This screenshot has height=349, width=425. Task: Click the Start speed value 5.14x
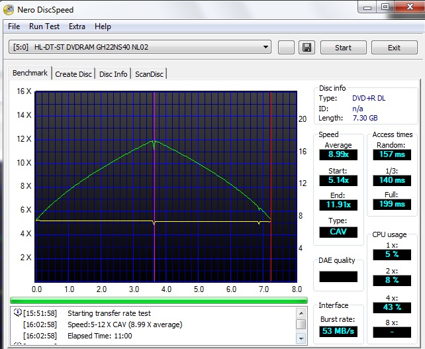tap(338, 180)
